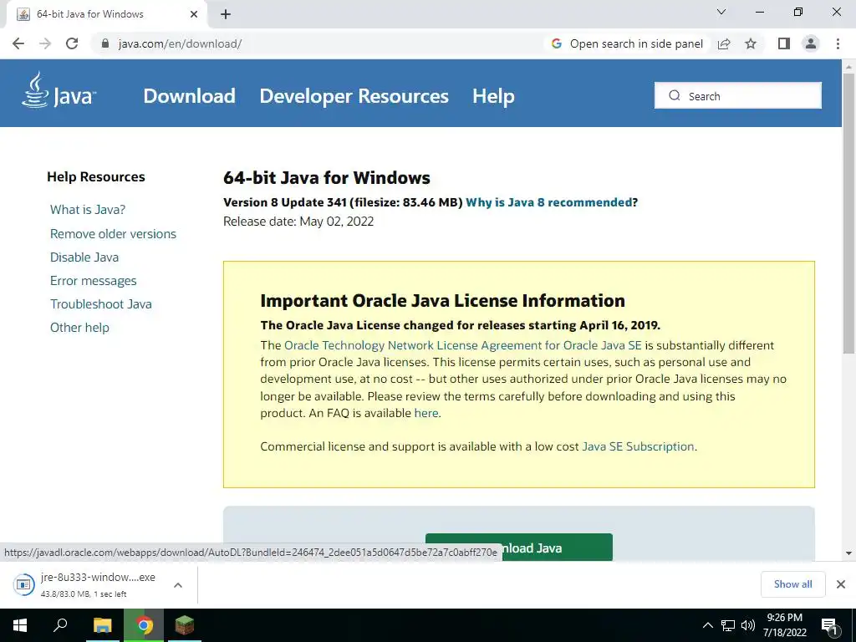Open Minecraft from the taskbar
856x642 pixels.
click(x=185, y=625)
